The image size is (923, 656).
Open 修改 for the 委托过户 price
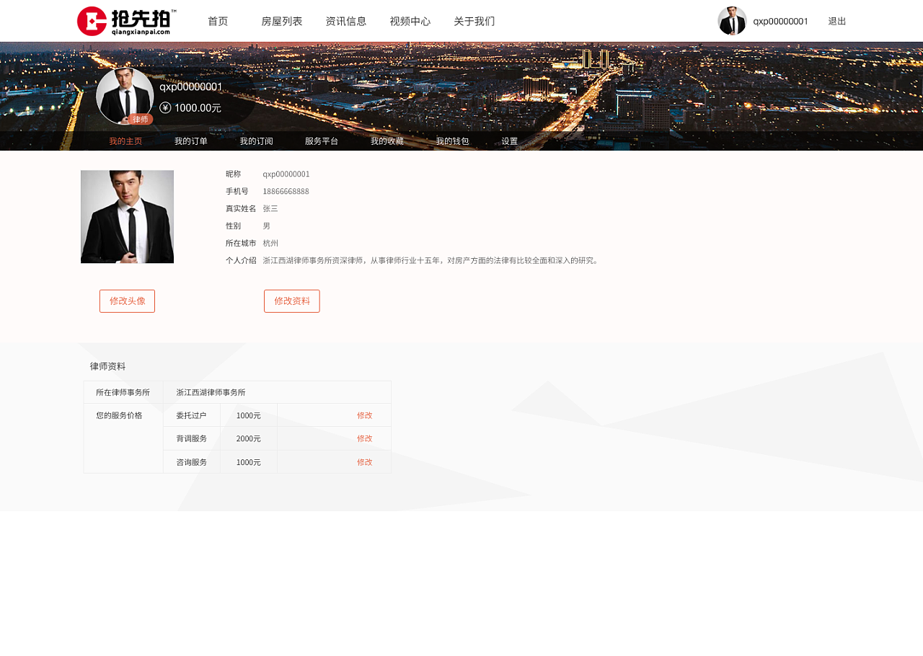[364, 415]
